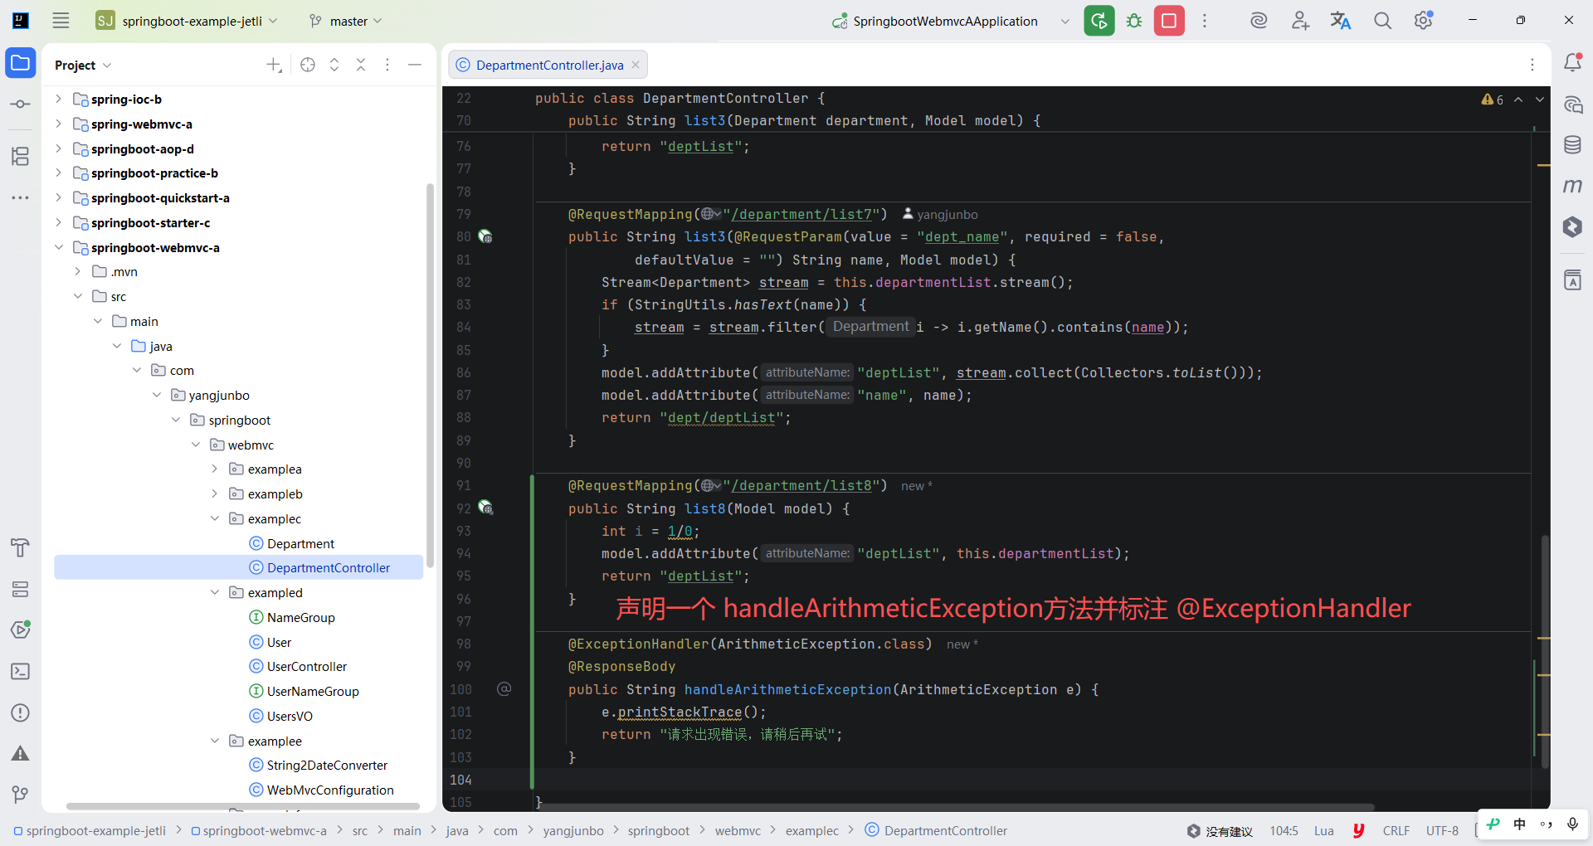
Task: Open Code With Me user icon
Action: [x=1300, y=21]
